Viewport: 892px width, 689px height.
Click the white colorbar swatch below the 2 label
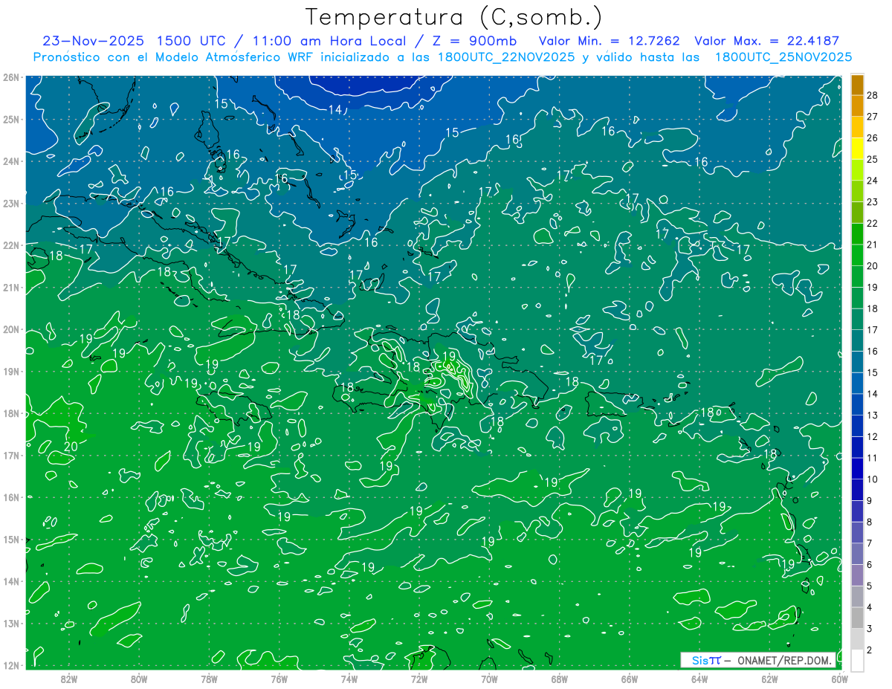(x=858, y=660)
